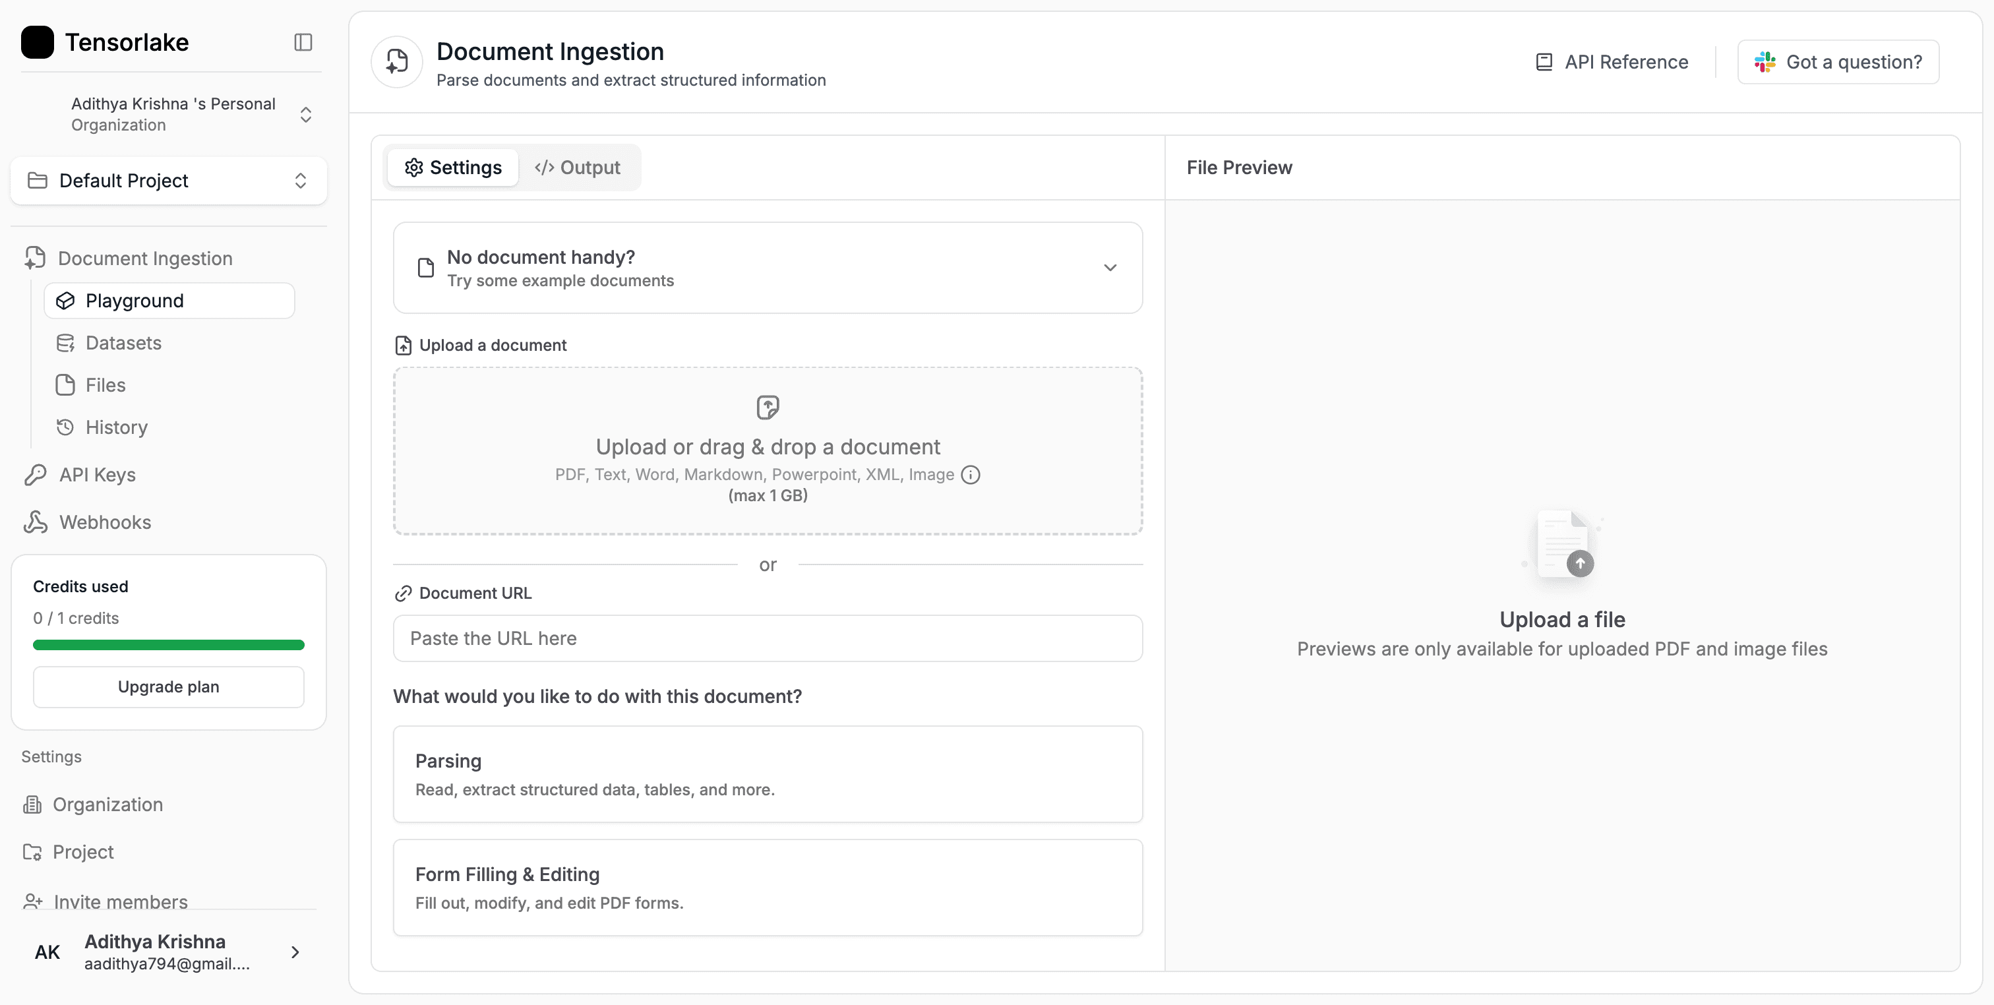Click the Document URL link icon
This screenshot has width=1994, height=1005.
point(404,593)
